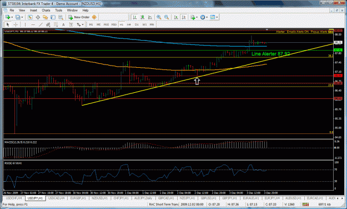Open the Templates icon
This screenshot has width=347, height=209.
[x=213, y=17]
